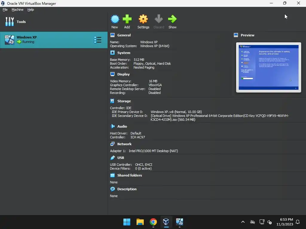Click the Audio section heading
The image size is (306, 229).
click(x=122, y=126)
